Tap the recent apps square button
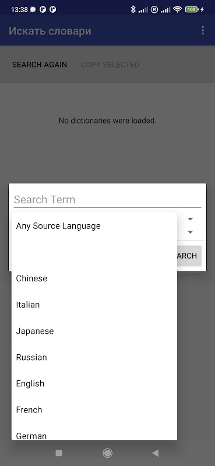This screenshot has width=215, height=466. click(59, 453)
